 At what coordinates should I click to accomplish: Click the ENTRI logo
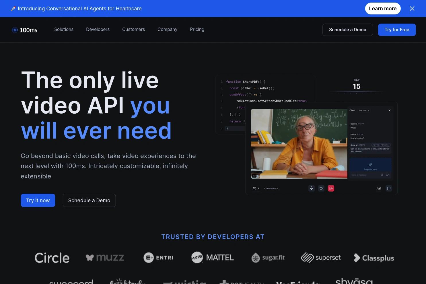pos(158,258)
